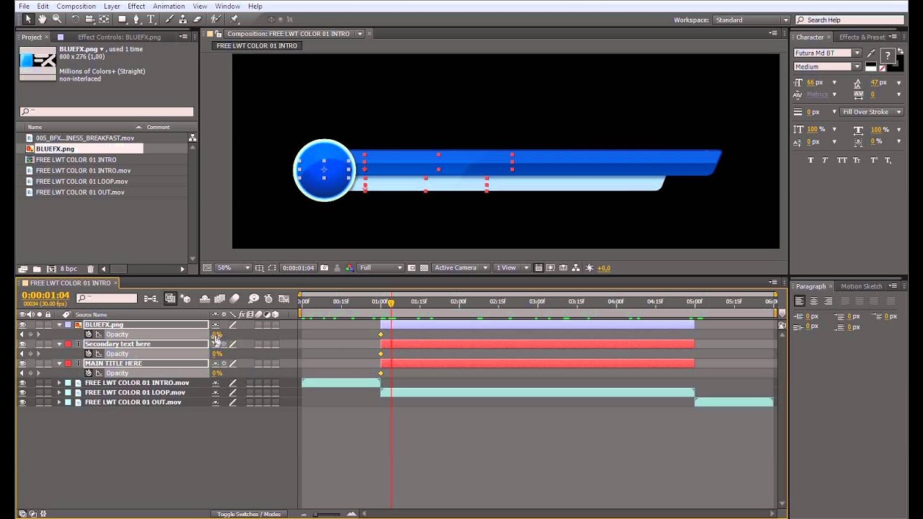The height and width of the screenshot is (519, 923).
Task: Switch to Motion Sketch tab
Action: pos(861,286)
